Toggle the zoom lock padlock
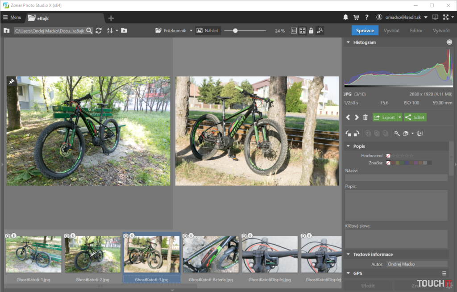The height and width of the screenshot is (292, 457). pyautogui.click(x=311, y=31)
